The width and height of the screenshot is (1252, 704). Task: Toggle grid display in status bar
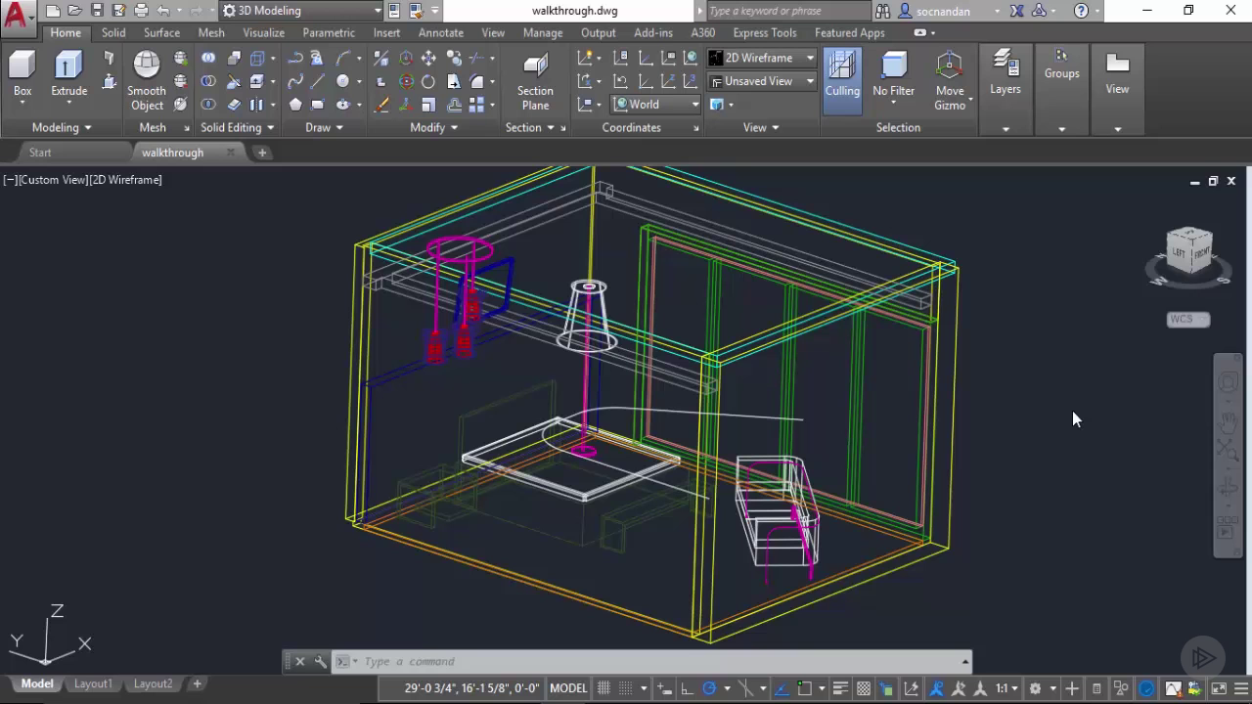coord(604,687)
